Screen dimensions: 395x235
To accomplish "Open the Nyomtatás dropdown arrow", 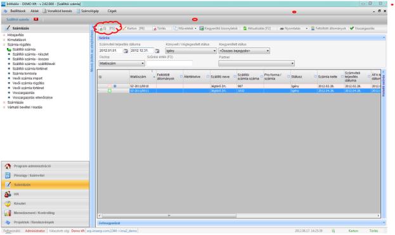I will [x=307, y=28].
